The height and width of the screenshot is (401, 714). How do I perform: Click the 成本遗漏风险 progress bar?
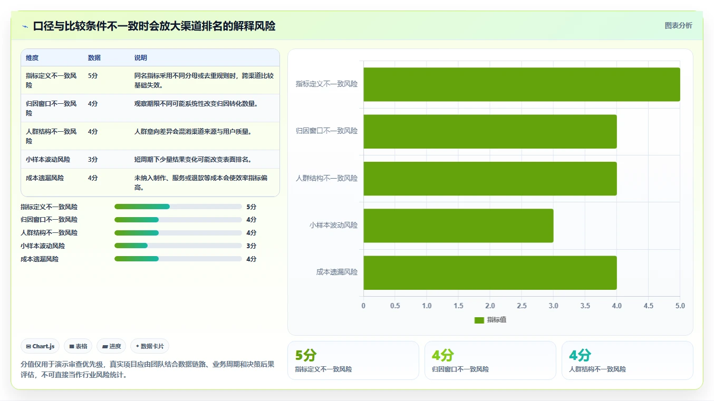pos(178,259)
